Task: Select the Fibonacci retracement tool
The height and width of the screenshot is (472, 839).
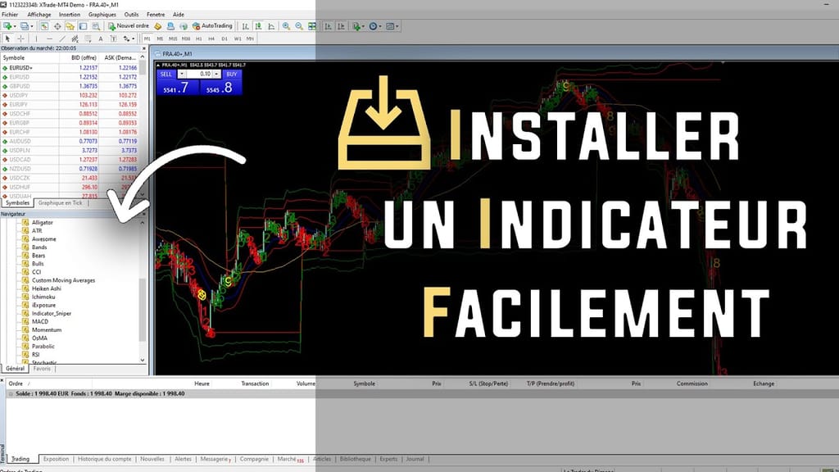Action: tap(88, 39)
